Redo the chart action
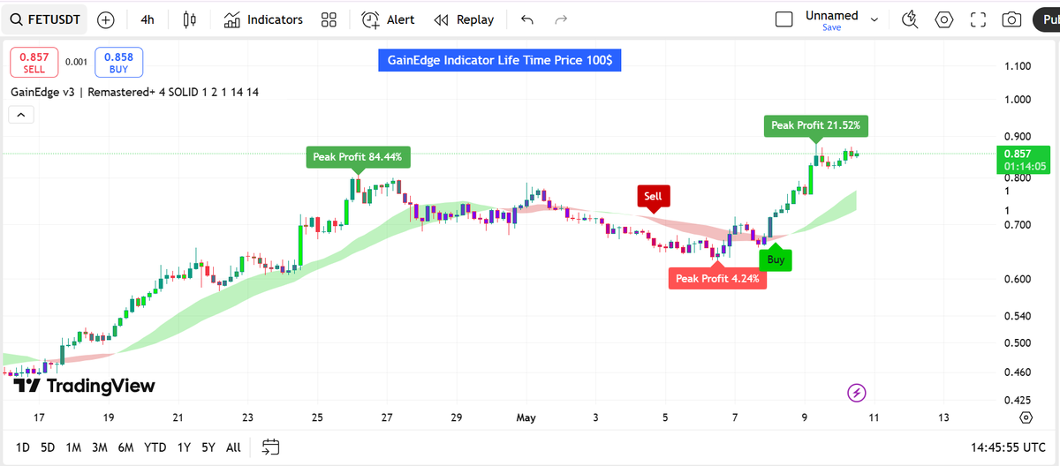This screenshot has width=1060, height=466. [561, 19]
